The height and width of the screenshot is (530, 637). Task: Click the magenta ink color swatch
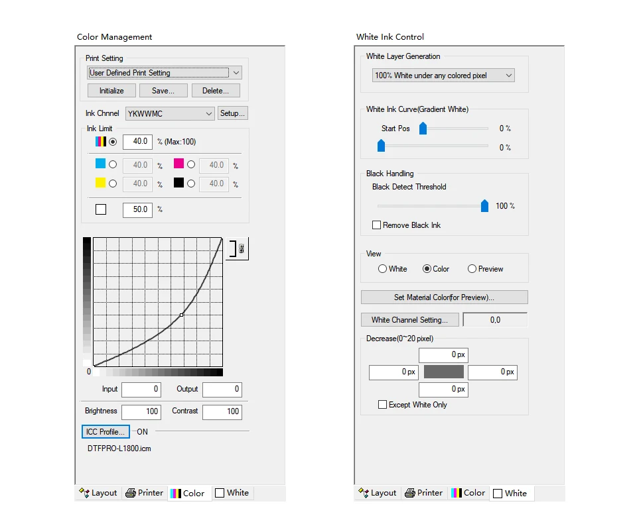pos(178,164)
